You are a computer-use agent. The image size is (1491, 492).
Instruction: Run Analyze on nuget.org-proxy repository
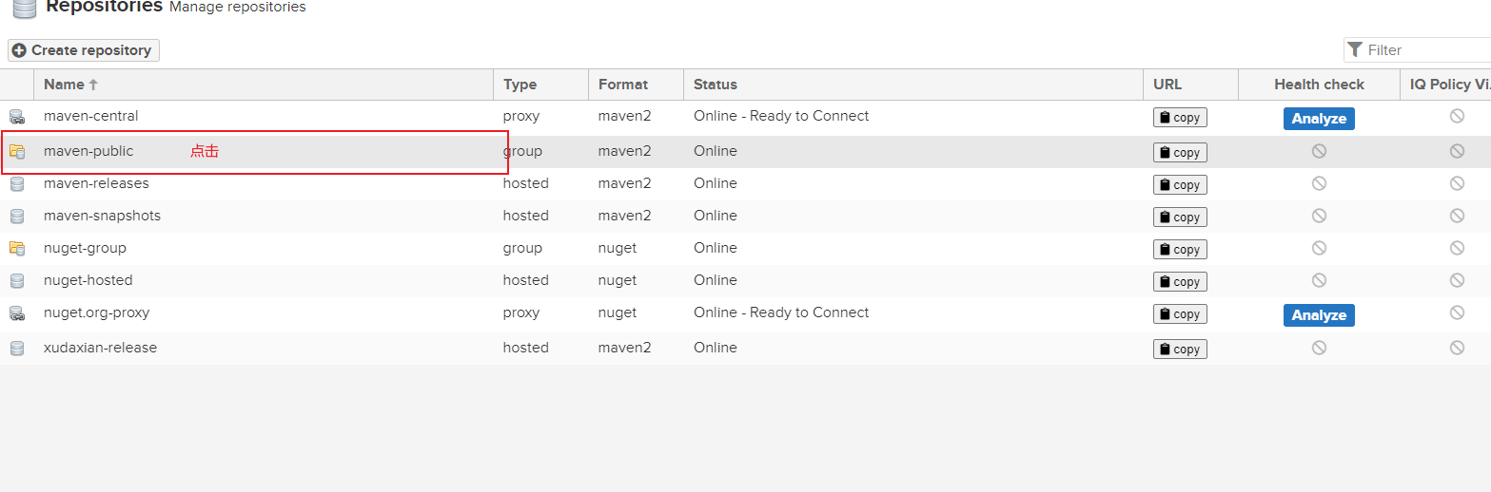1318,315
